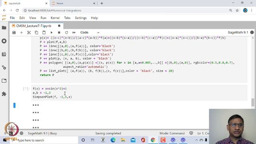Paste cells from clipboard
Screen dimensions: 256x144
44,32
